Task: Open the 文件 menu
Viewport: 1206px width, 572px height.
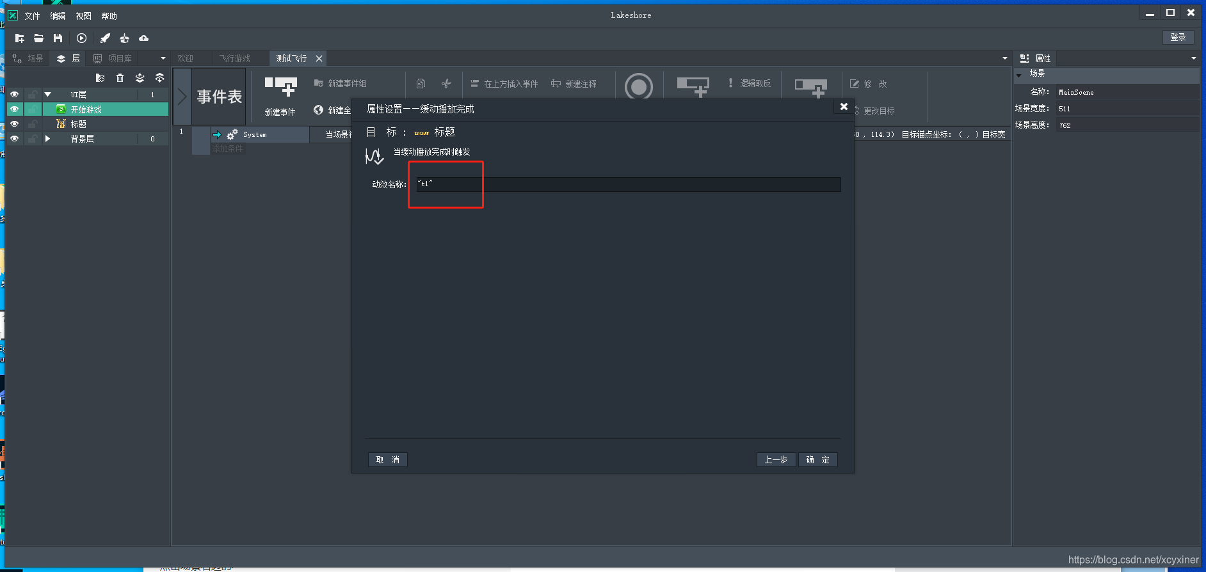Action: click(32, 16)
